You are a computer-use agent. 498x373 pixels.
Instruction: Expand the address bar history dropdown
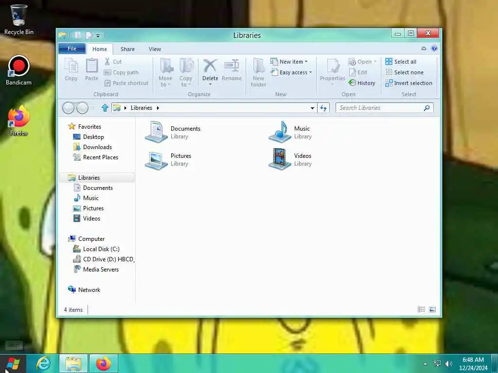(x=312, y=108)
